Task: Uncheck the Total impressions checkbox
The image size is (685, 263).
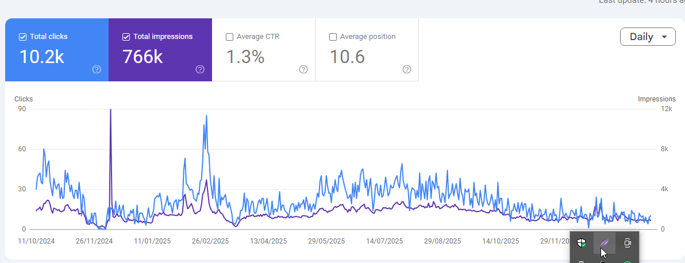Action: point(126,37)
